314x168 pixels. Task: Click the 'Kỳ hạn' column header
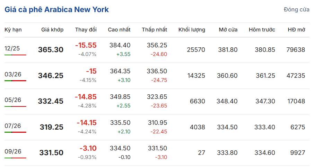(13, 30)
